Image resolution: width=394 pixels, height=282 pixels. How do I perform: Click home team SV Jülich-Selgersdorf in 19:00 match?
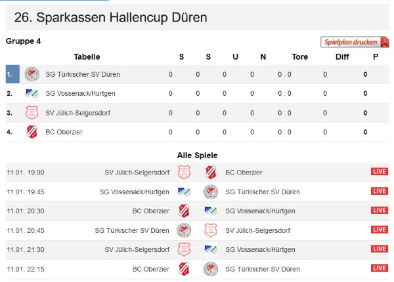tap(137, 172)
